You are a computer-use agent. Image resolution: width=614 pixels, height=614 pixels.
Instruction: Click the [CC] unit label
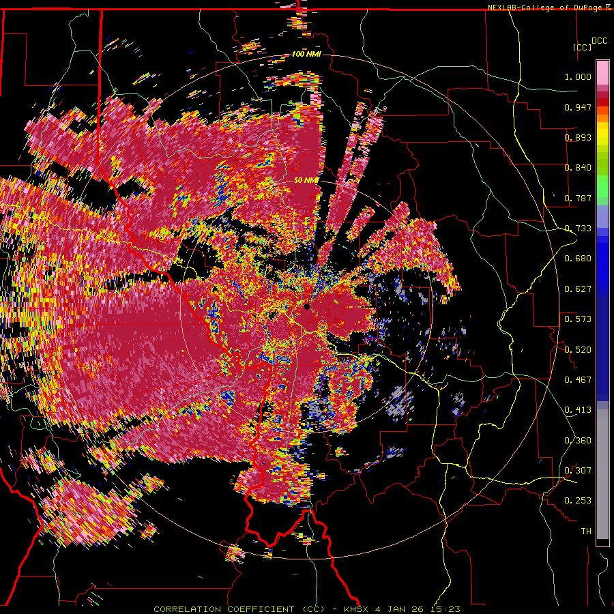[582, 47]
